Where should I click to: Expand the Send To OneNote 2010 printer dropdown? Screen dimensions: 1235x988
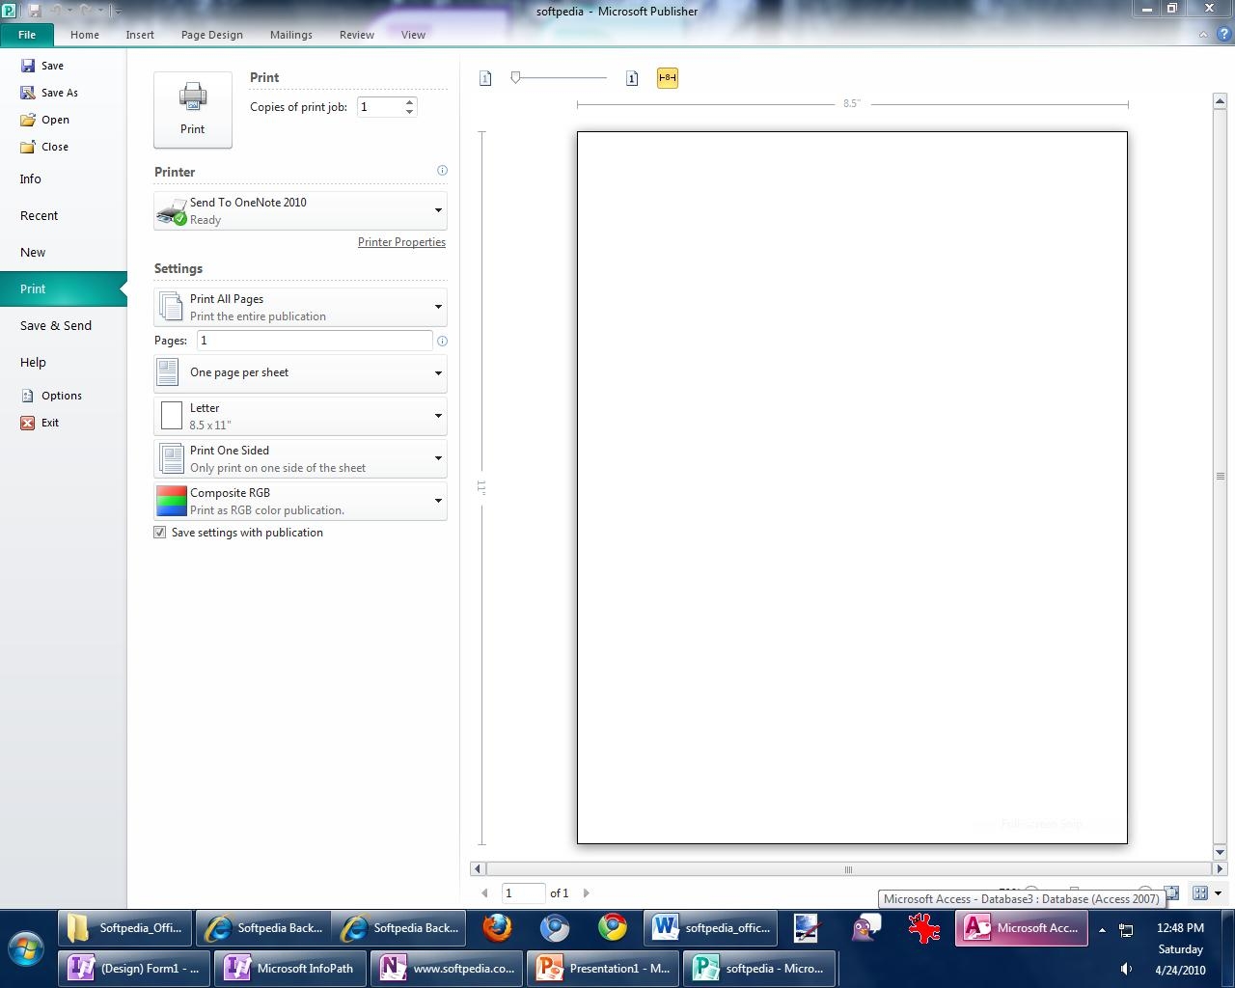(438, 210)
